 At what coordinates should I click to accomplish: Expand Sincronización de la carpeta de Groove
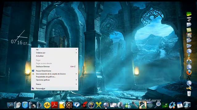point(54,74)
